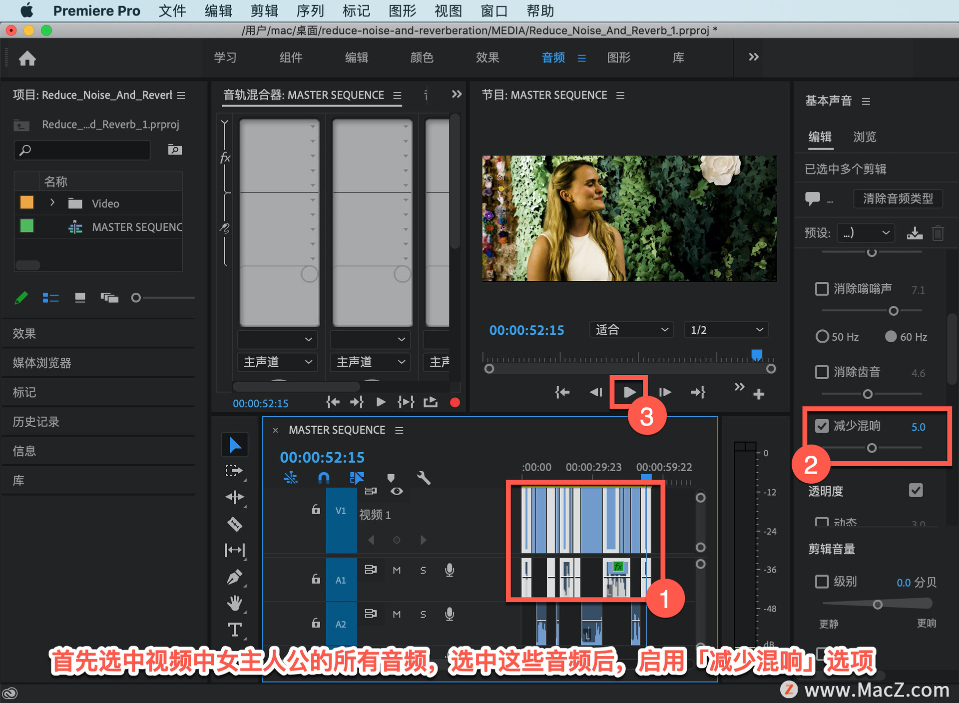Toggle V1 track output eye icon

click(x=397, y=491)
